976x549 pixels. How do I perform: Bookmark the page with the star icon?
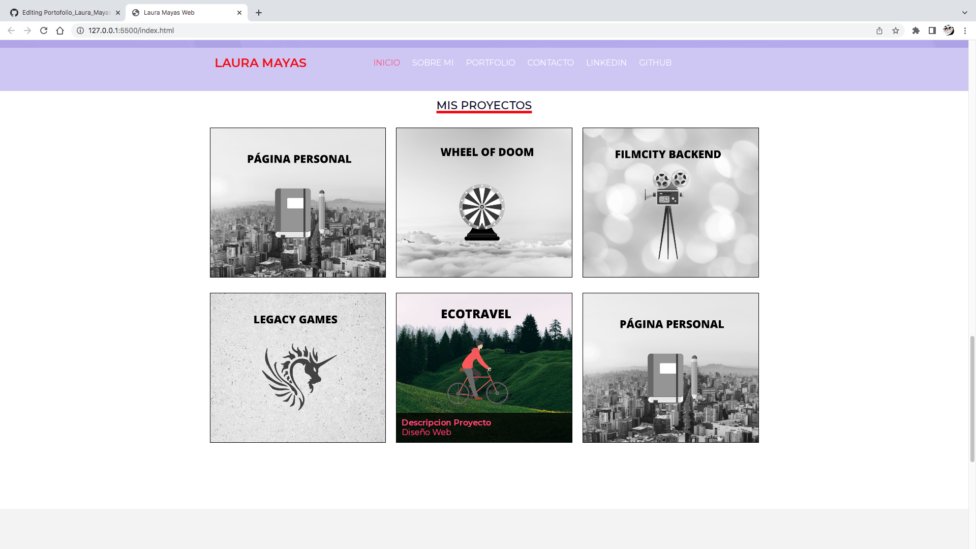tap(895, 30)
